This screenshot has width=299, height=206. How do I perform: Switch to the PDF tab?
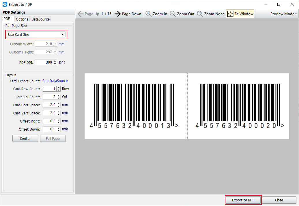point(7,19)
